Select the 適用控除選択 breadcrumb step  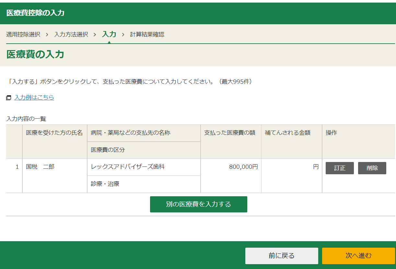(x=23, y=34)
